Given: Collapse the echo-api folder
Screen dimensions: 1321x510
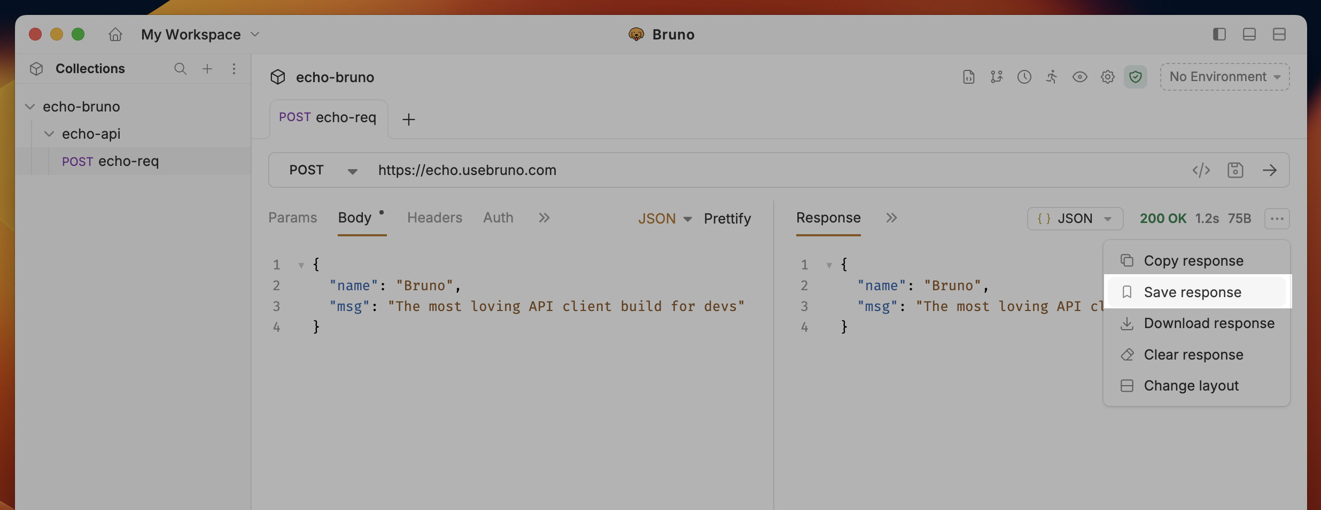Looking at the screenshot, I should (49, 134).
